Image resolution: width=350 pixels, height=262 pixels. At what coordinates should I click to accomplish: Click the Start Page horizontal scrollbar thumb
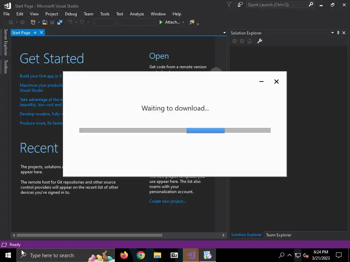(x=90, y=235)
